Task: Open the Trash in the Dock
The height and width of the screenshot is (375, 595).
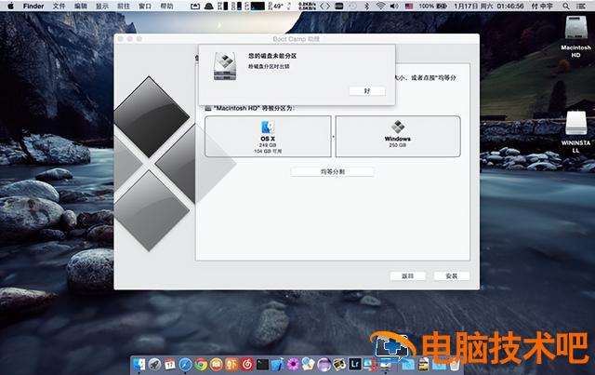Action: pos(454,365)
